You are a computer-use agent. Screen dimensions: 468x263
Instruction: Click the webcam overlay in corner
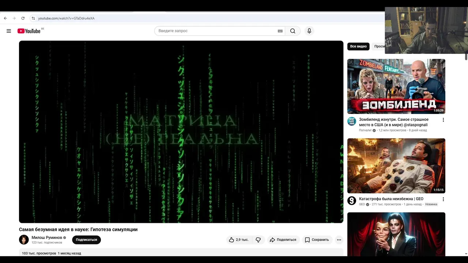pos(426,31)
